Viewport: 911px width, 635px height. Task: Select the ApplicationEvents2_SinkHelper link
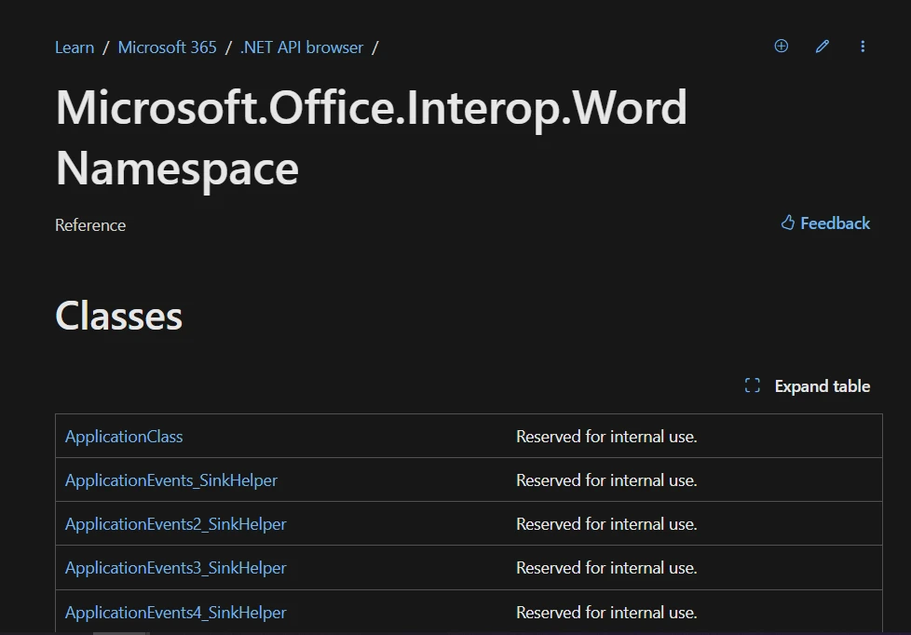(175, 524)
